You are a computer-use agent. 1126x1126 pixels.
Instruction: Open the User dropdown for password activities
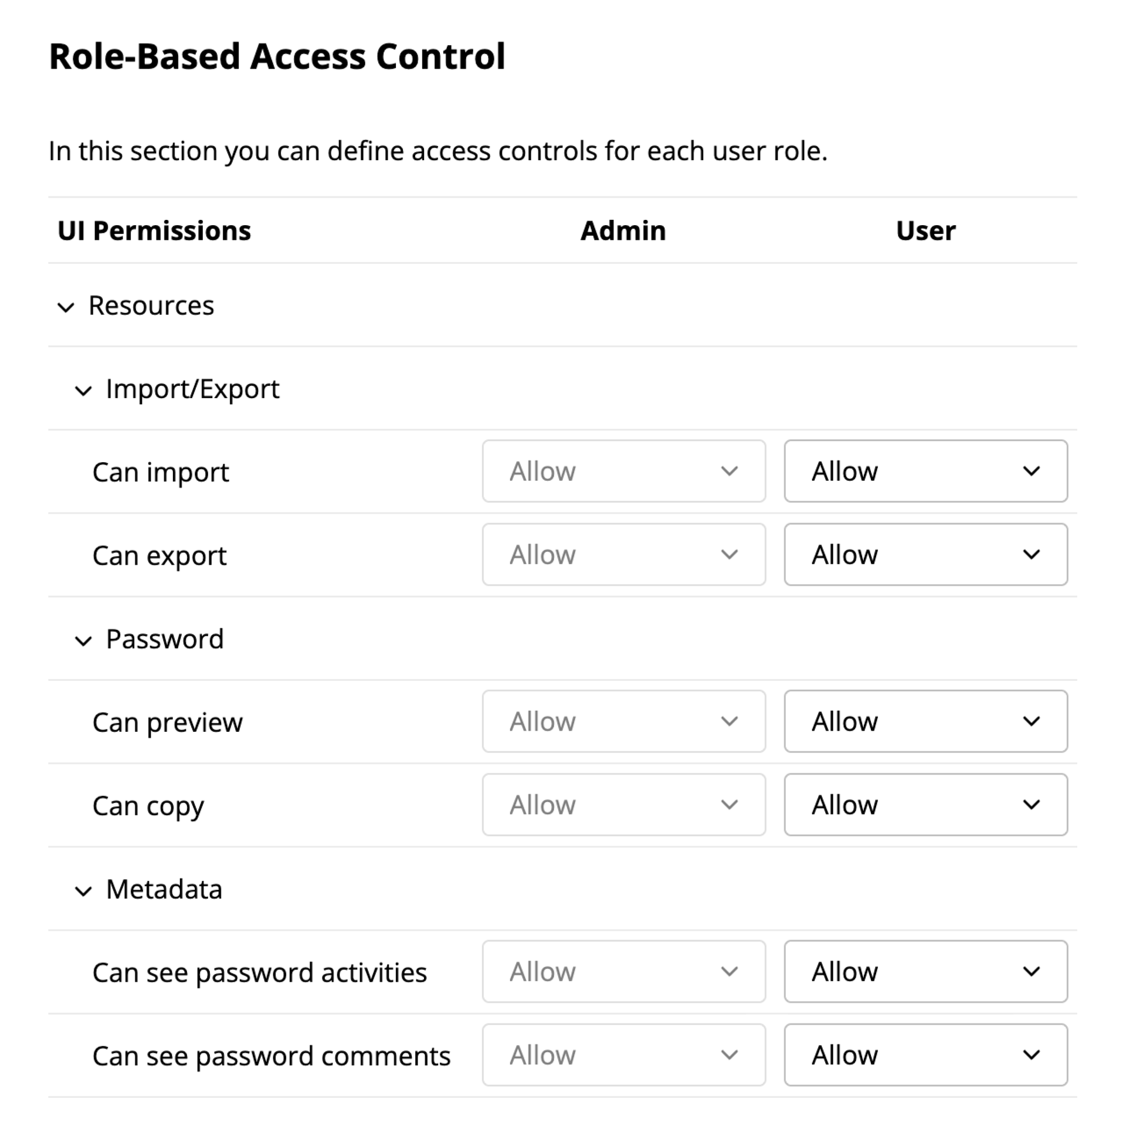point(925,972)
